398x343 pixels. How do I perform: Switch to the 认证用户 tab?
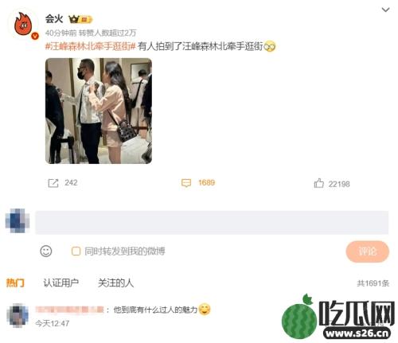[x=60, y=283]
